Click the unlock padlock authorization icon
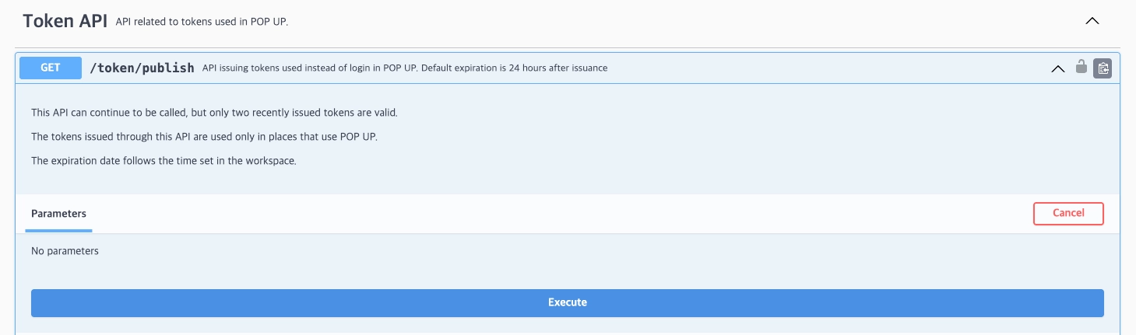The width and height of the screenshot is (1136, 335). pos(1081,67)
